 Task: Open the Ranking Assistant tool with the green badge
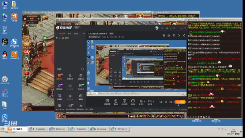pos(81,86)
